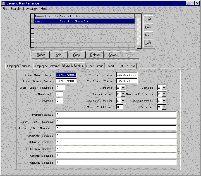This screenshot has width=201, height=176.
Task: Expand the Marital Status dropdown
Action: 164,94
